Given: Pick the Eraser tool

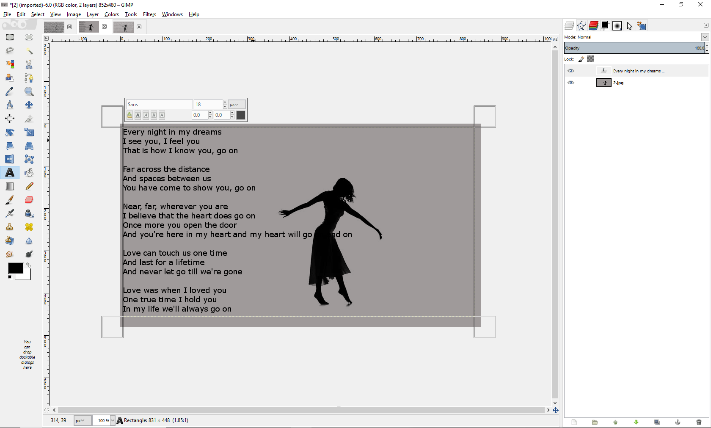Looking at the screenshot, I should click(x=29, y=200).
